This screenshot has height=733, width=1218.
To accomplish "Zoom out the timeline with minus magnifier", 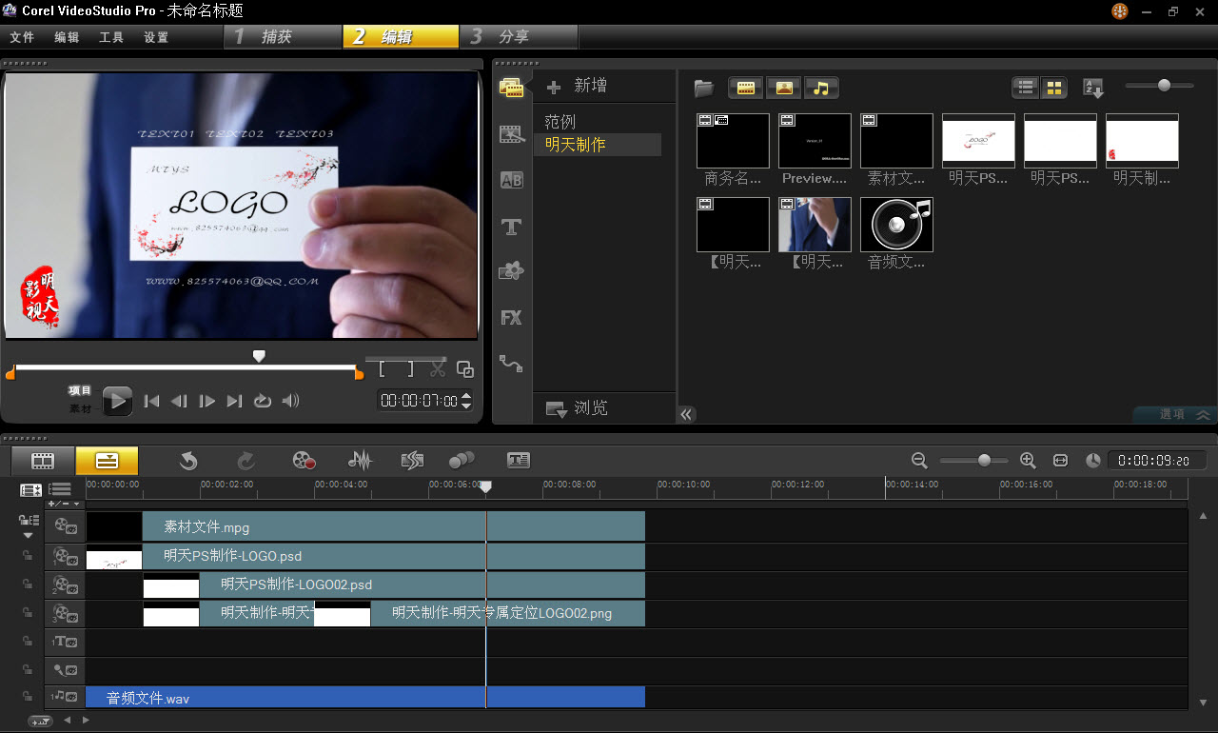I will [919, 461].
